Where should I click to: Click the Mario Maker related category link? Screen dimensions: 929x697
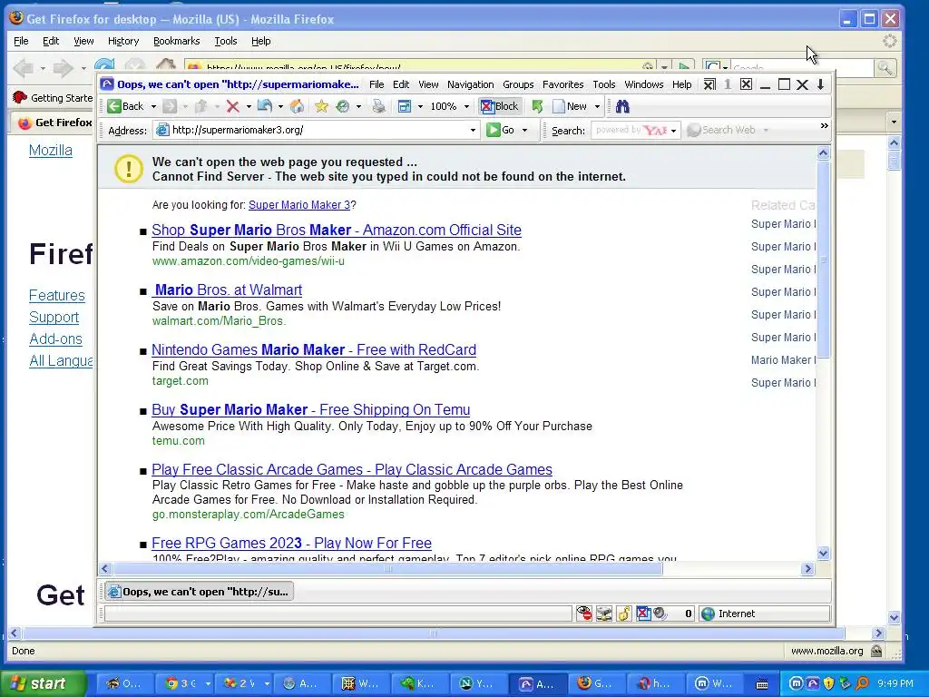click(783, 359)
